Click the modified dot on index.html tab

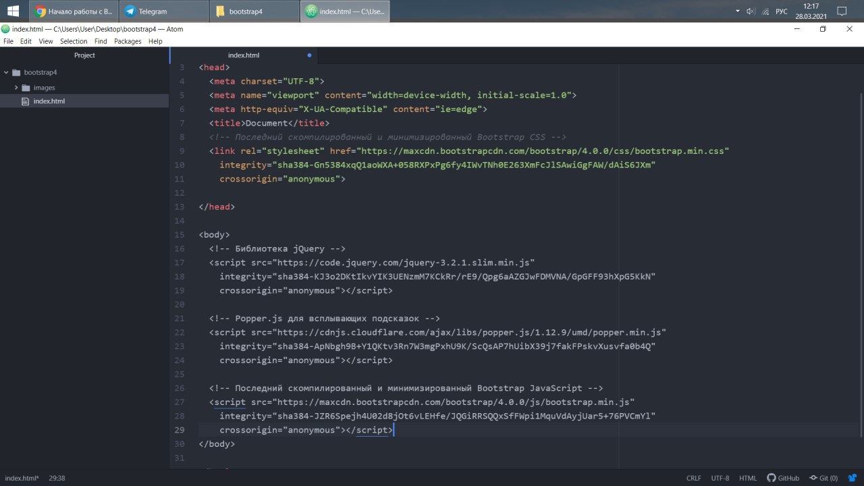click(x=309, y=55)
